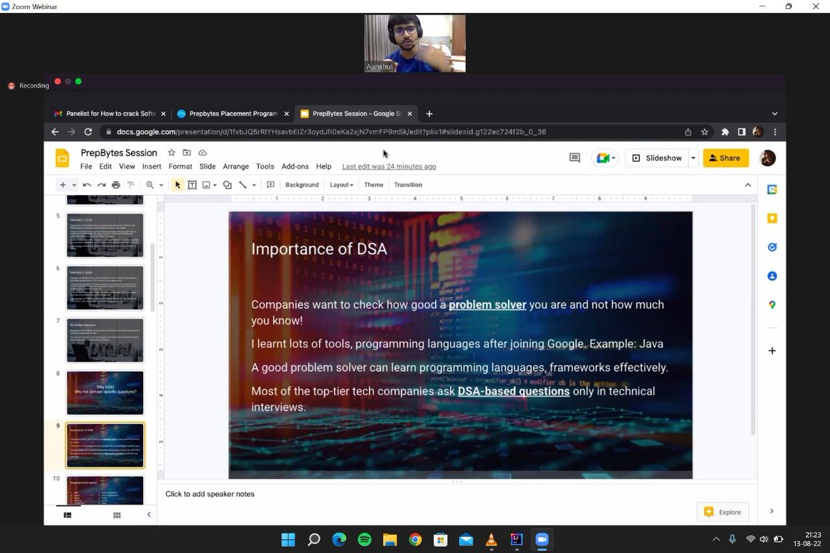Open Slideshow options dropdown arrow
Image resolution: width=830 pixels, height=553 pixels.
693,158
